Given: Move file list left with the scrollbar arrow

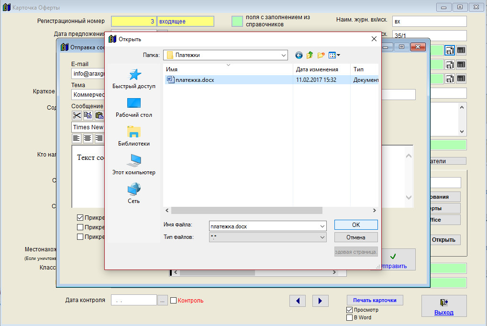Looking at the screenshot, I should coord(167,211).
